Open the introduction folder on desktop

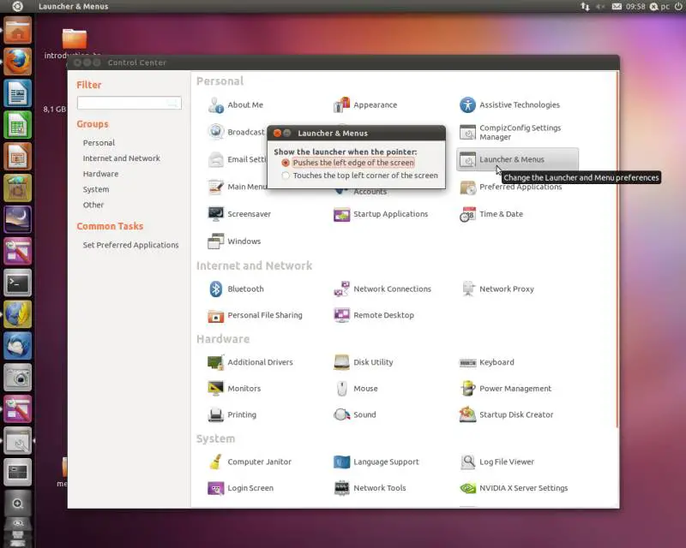click(74, 43)
